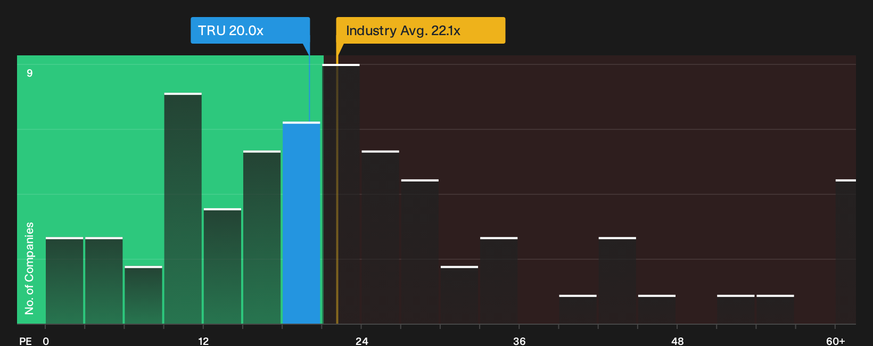Click the x-axis label 60+
This screenshot has height=346, width=873.
pos(835,341)
